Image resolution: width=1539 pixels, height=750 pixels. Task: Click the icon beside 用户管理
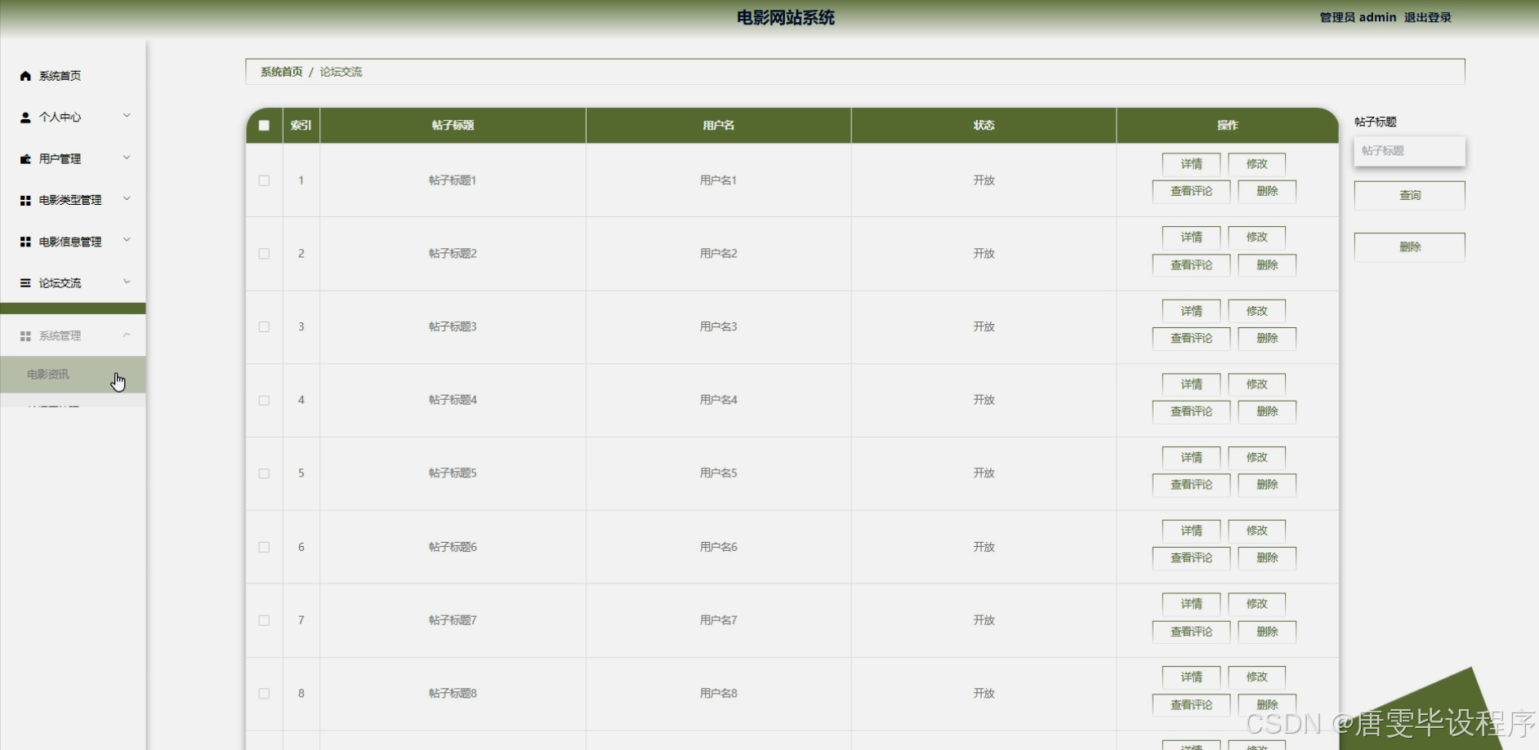tap(25, 159)
